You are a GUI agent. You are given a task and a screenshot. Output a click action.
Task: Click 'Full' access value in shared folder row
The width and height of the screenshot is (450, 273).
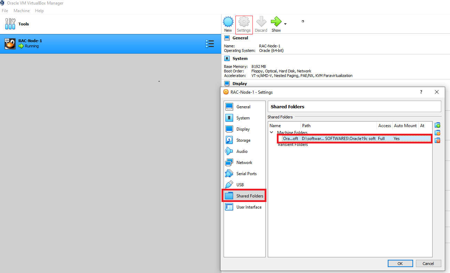[381, 139]
